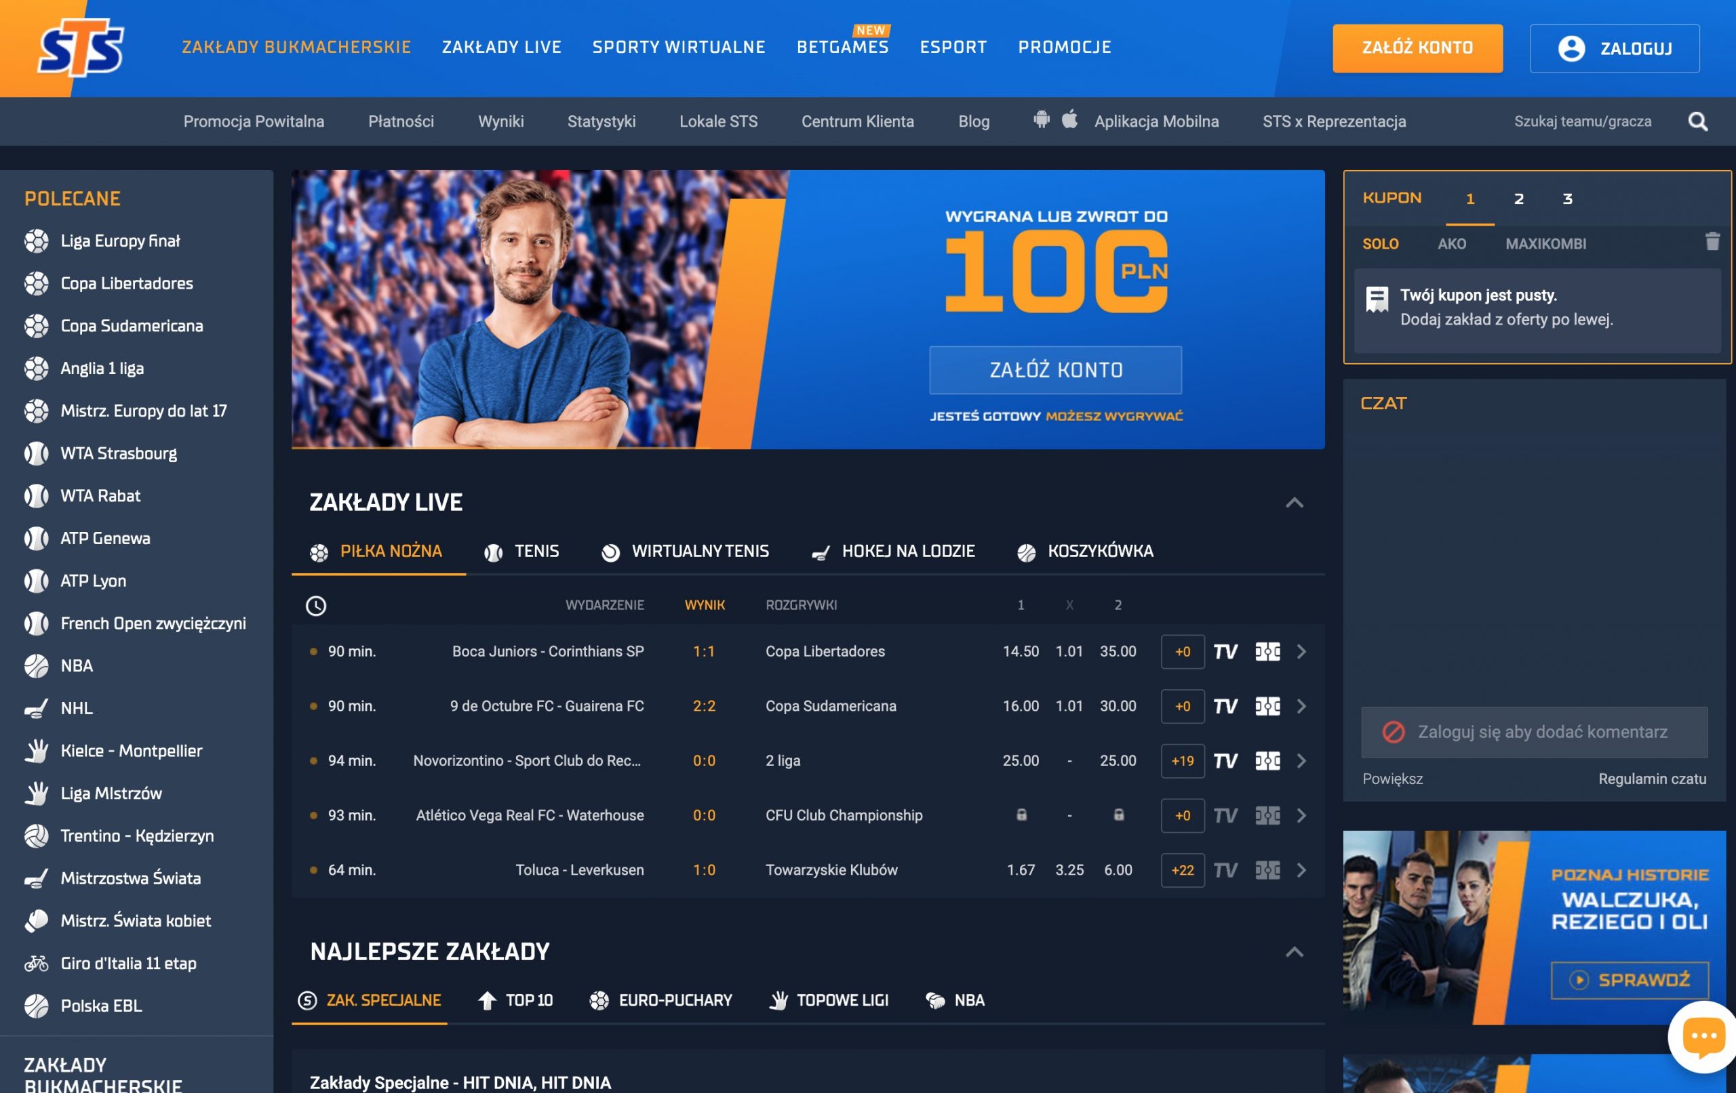Select the SOLO coupon type
Screen dimensions: 1736x1093
click(x=1380, y=243)
